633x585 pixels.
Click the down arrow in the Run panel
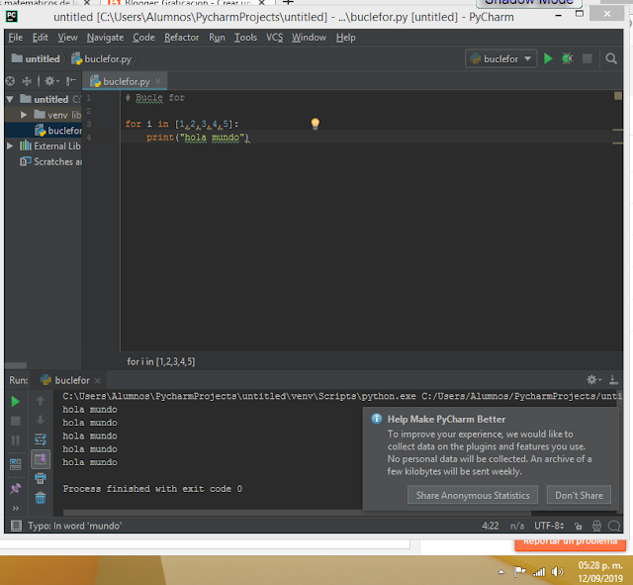click(x=40, y=420)
